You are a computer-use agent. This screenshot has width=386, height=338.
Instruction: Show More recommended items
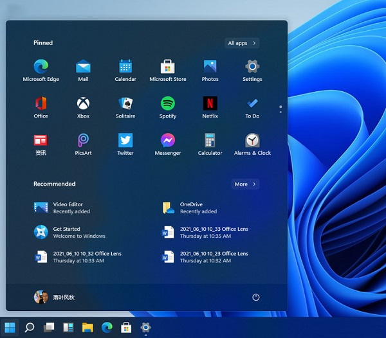tap(245, 184)
